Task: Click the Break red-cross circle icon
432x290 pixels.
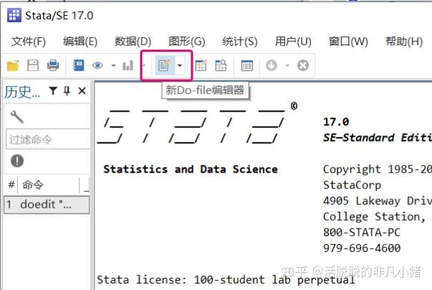Action: click(303, 65)
